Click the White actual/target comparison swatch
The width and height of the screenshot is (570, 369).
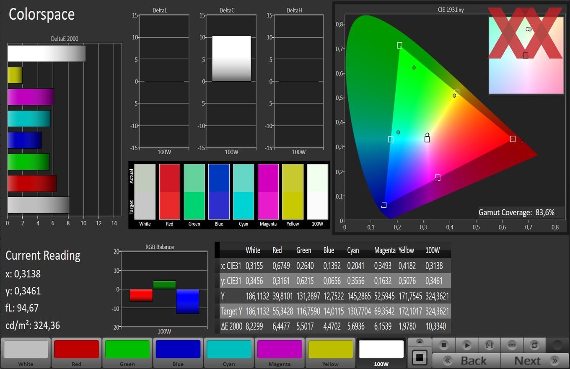[145, 191]
